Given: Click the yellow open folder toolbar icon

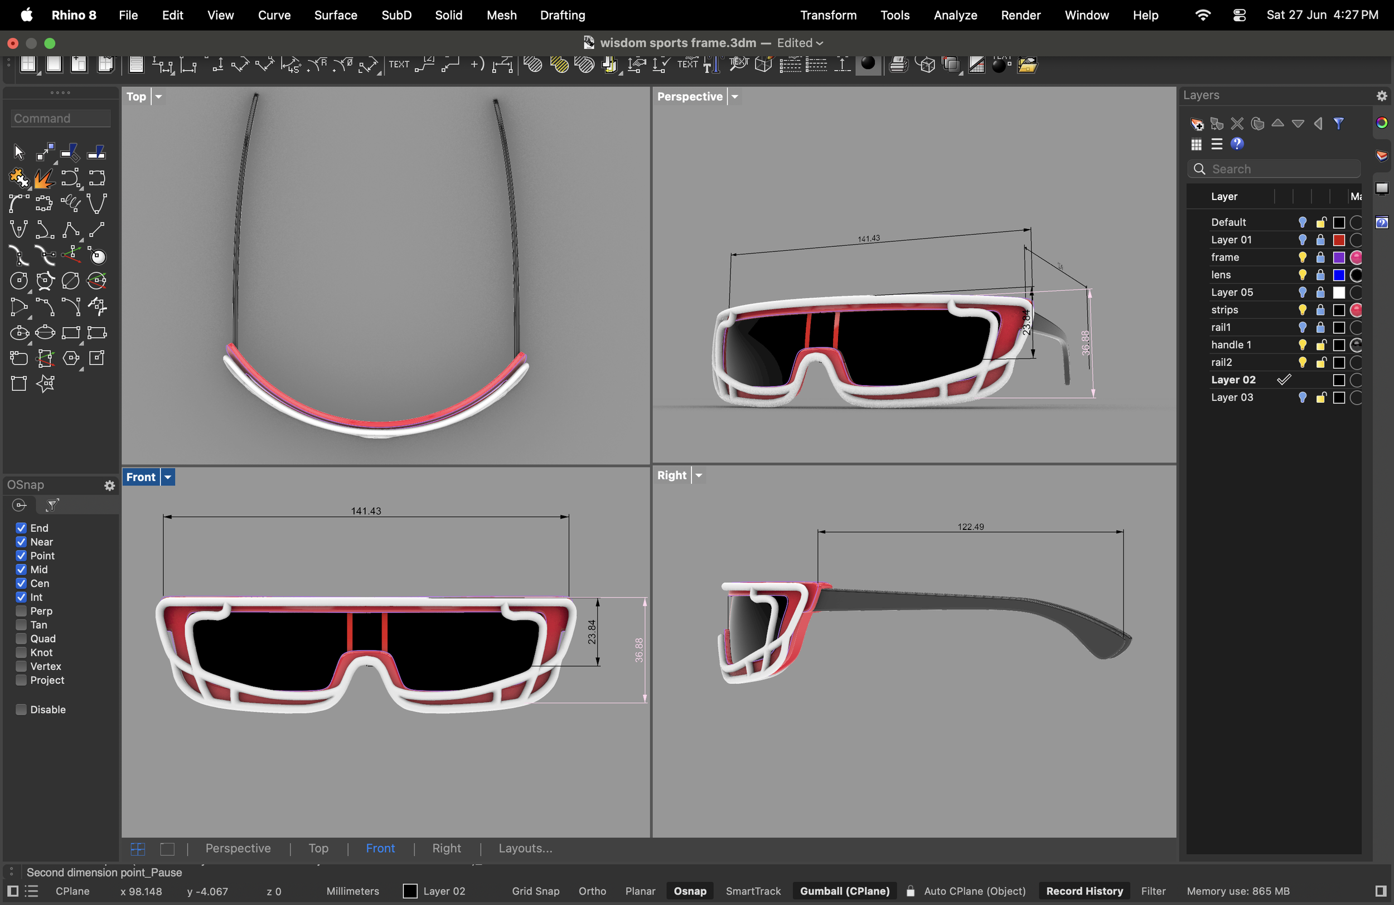Looking at the screenshot, I should 1027,65.
